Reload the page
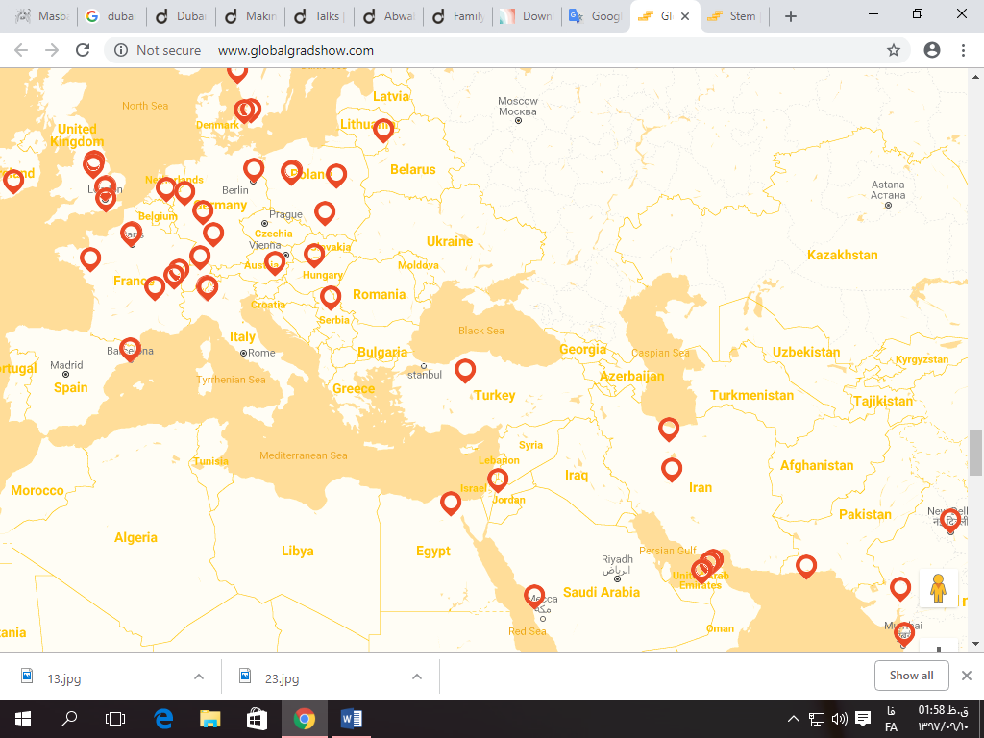The image size is (984, 738). (83, 50)
